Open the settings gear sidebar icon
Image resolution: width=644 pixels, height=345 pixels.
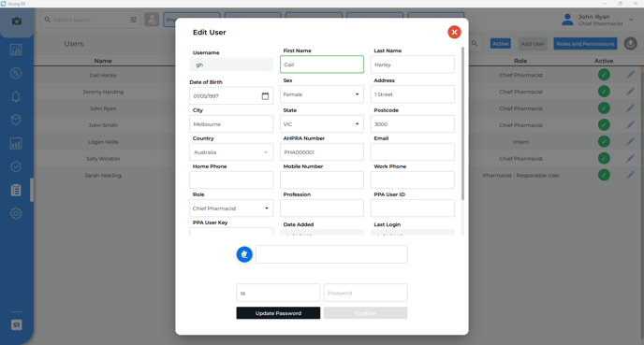(x=16, y=213)
